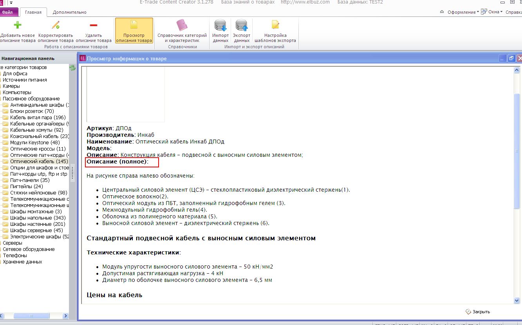Image resolution: width=522 pixels, height=325 pixels.
Task: Select Компьютеры category
Action: click(x=17, y=93)
